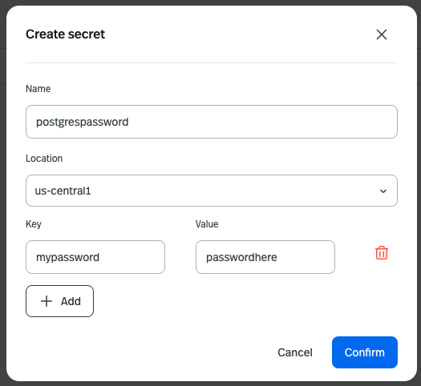
Task: Click the plus icon in Add button
Action: [x=47, y=301]
